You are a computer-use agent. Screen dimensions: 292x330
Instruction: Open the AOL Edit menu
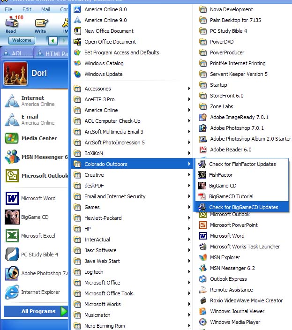(27, 9)
